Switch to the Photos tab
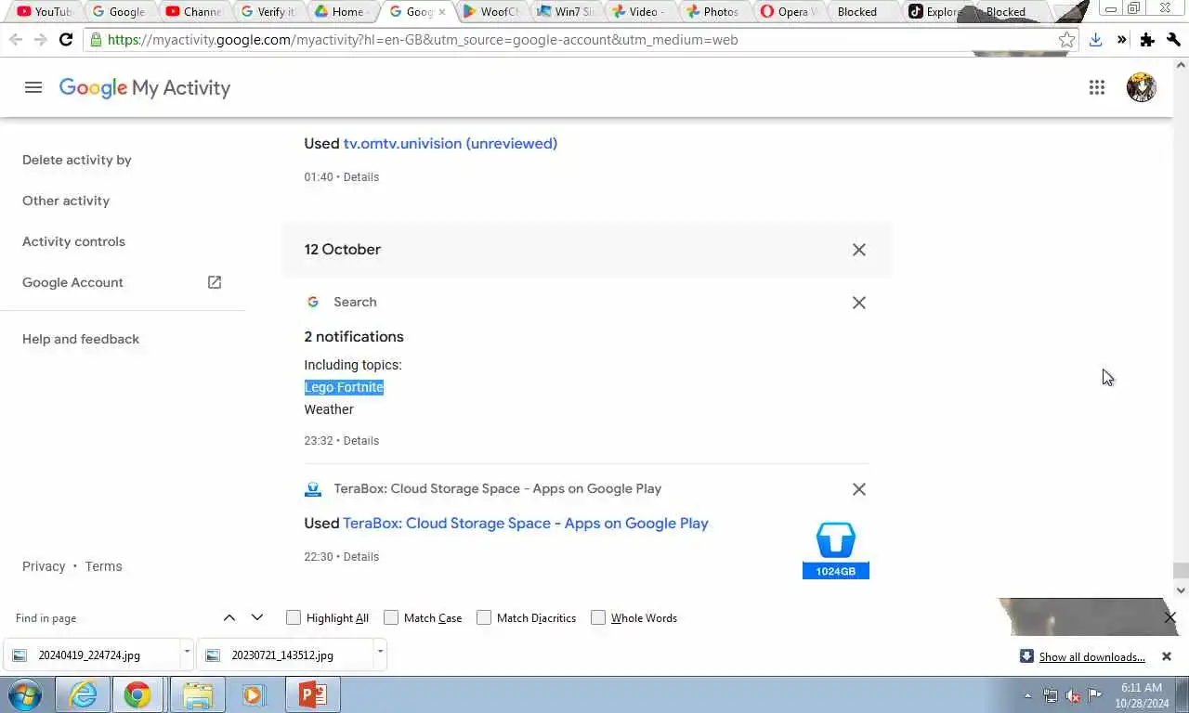This screenshot has width=1189, height=713. pos(713,12)
